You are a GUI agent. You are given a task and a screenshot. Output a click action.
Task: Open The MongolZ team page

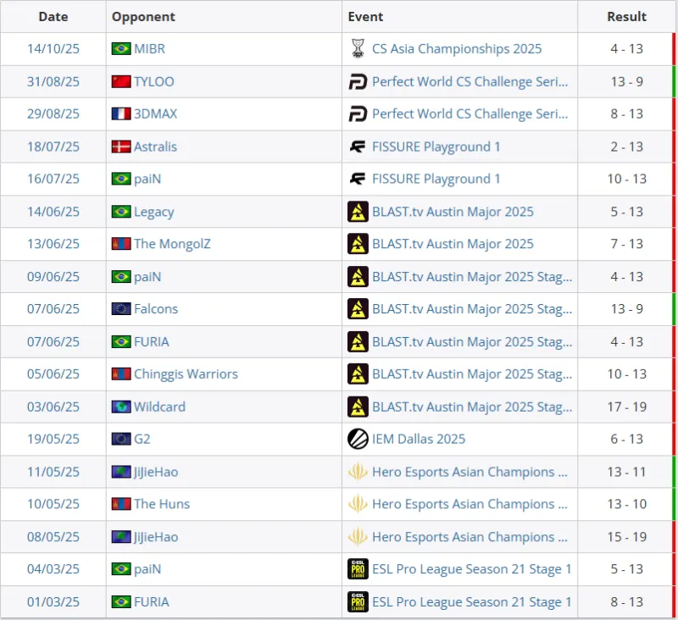click(x=172, y=244)
